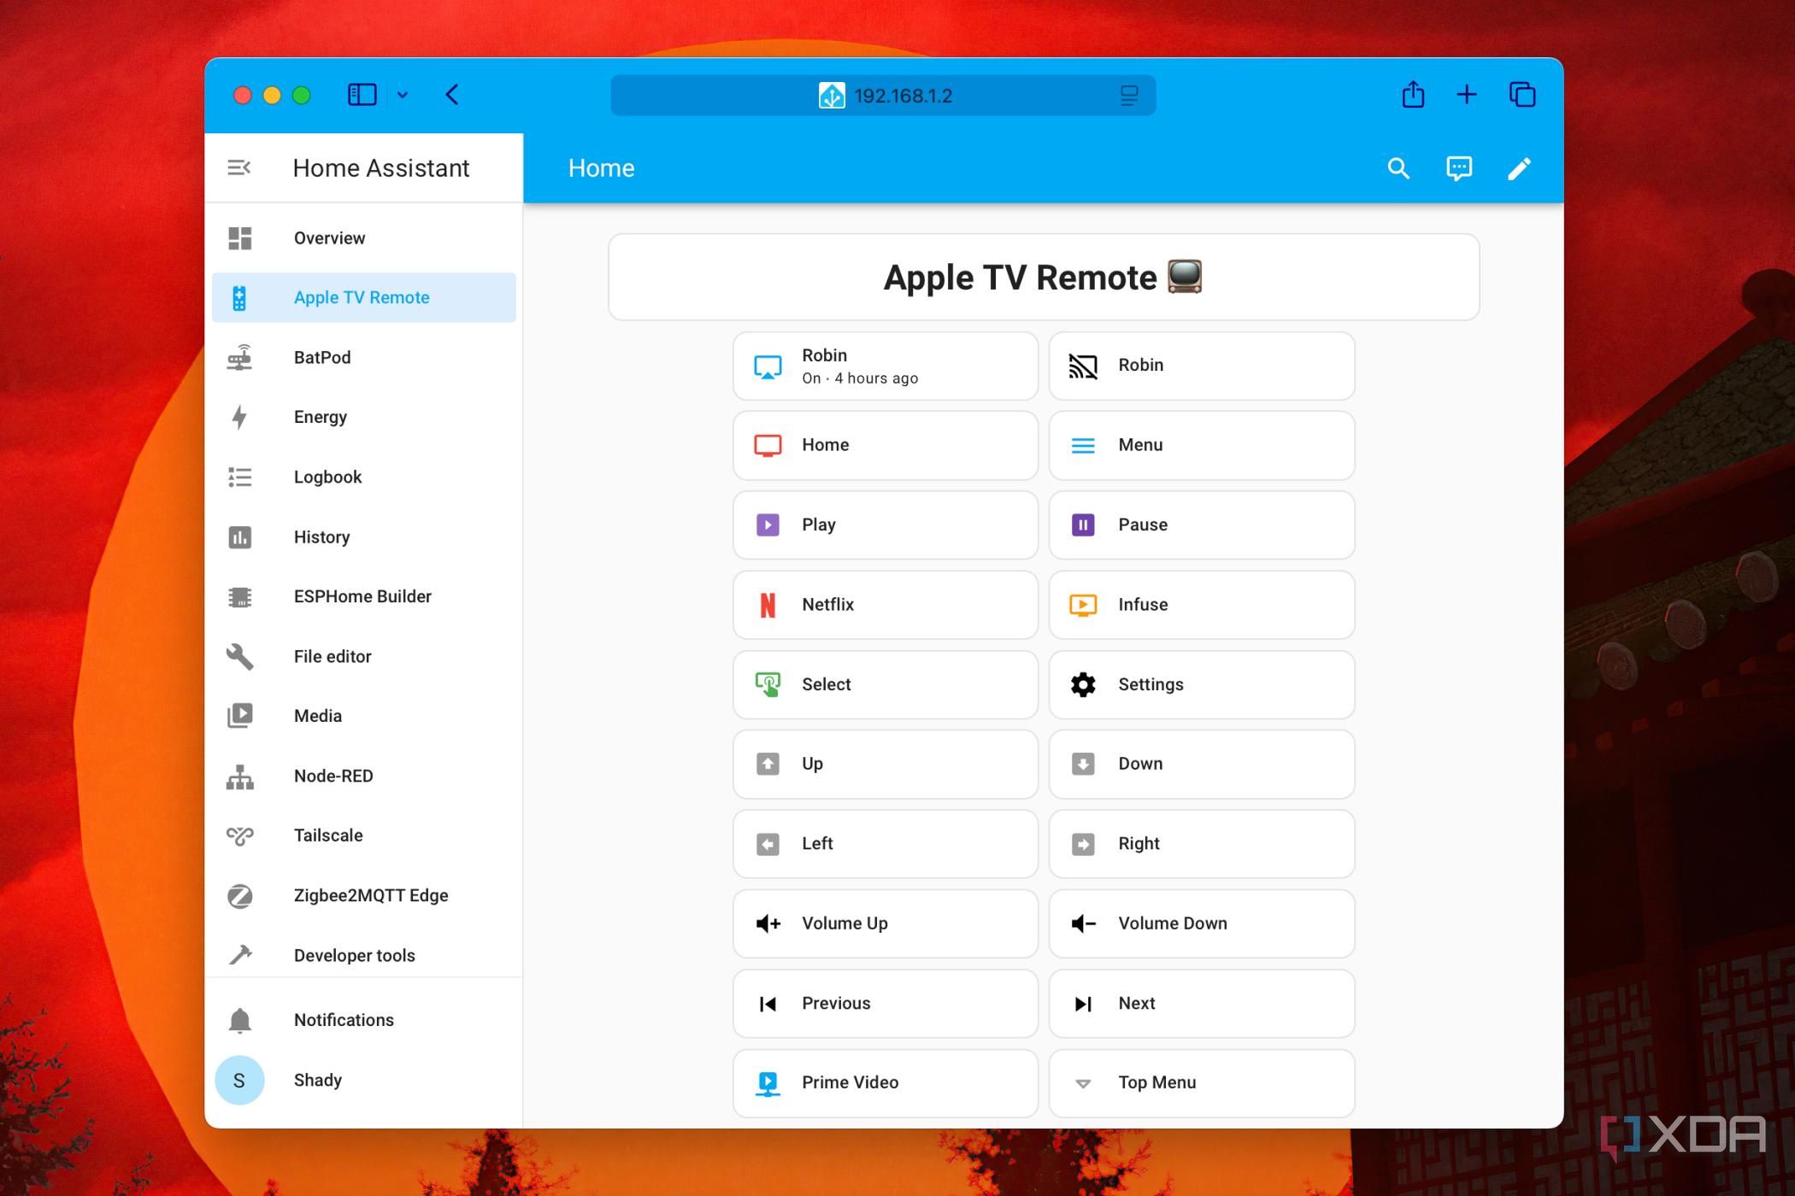Show the Safari tab overview icon

coord(1522,95)
